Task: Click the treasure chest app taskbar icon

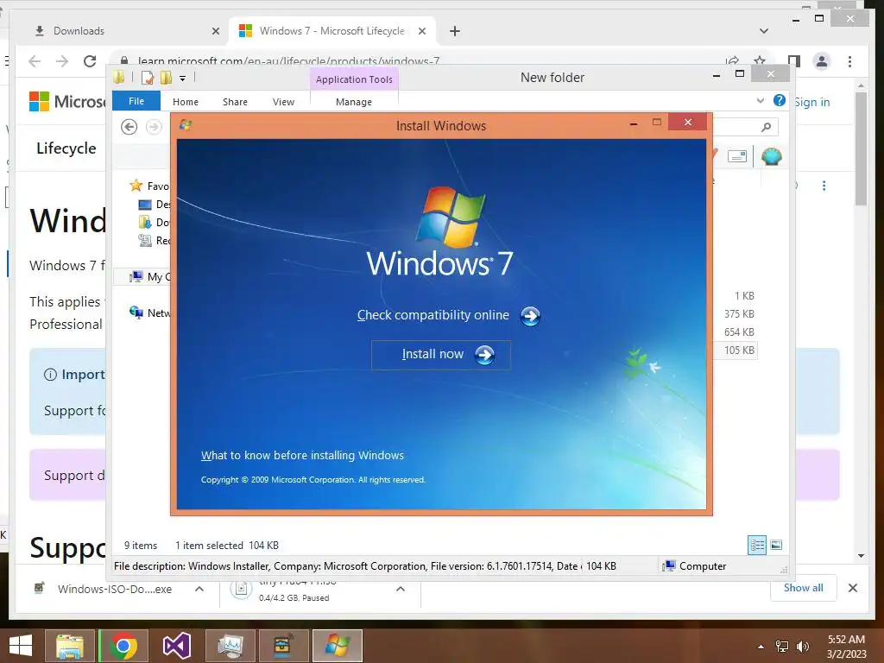Action: pos(283,646)
